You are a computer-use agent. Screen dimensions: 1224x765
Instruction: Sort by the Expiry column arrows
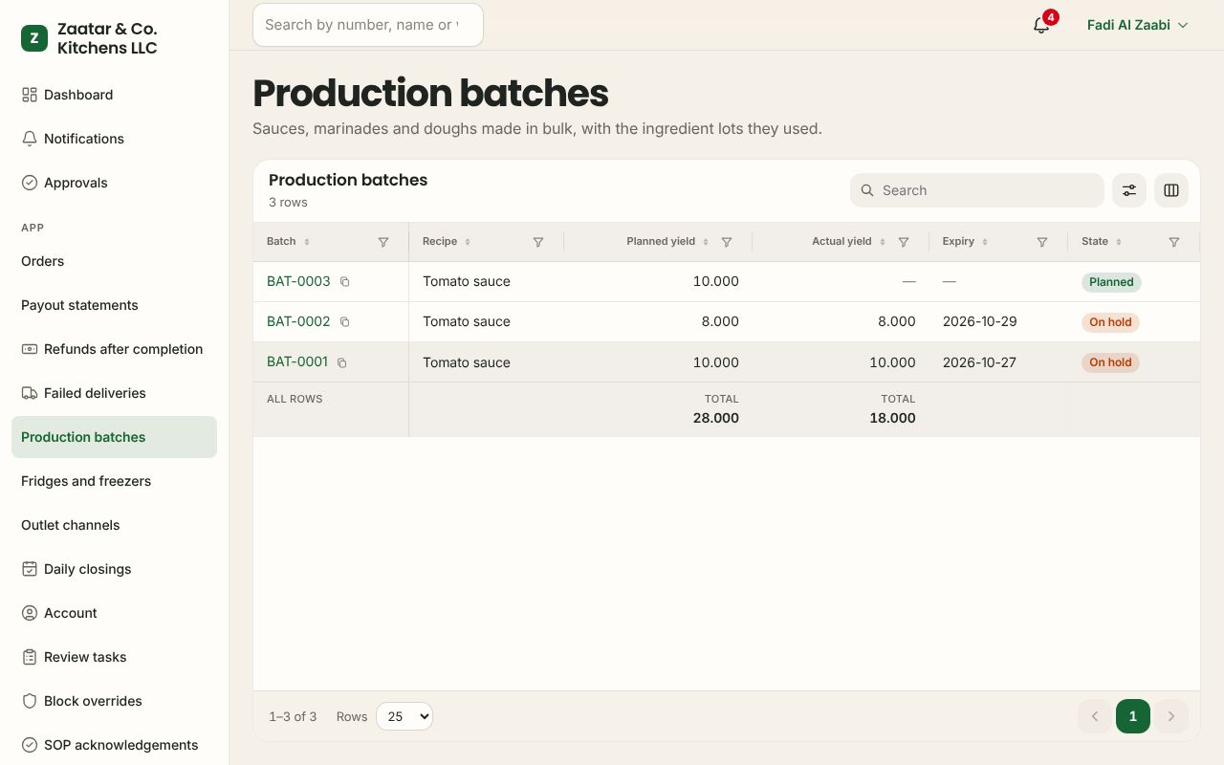pos(985,242)
